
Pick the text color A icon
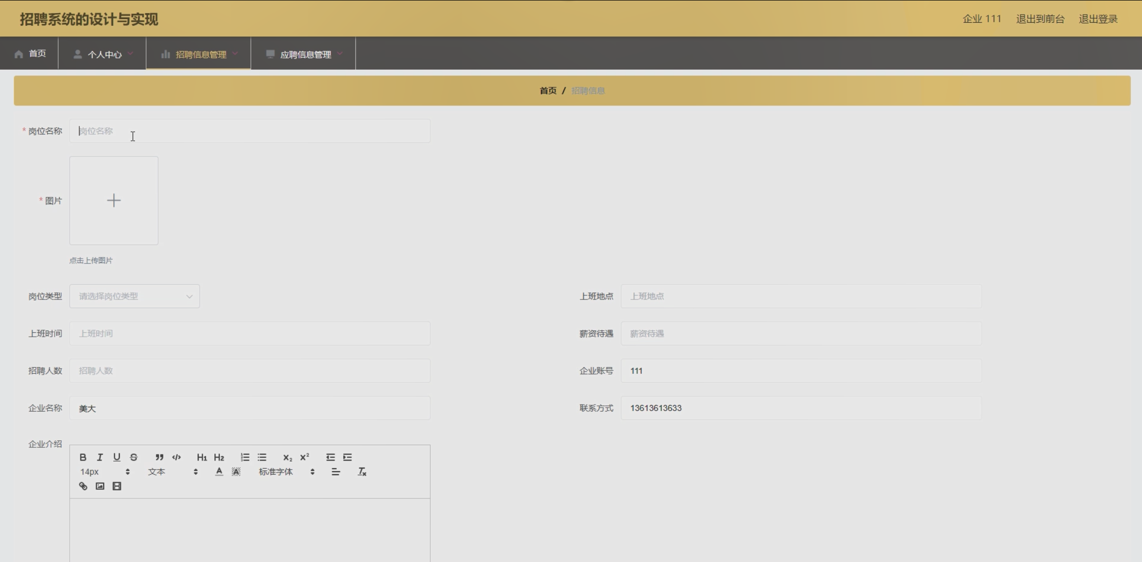[x=219, y=472]
